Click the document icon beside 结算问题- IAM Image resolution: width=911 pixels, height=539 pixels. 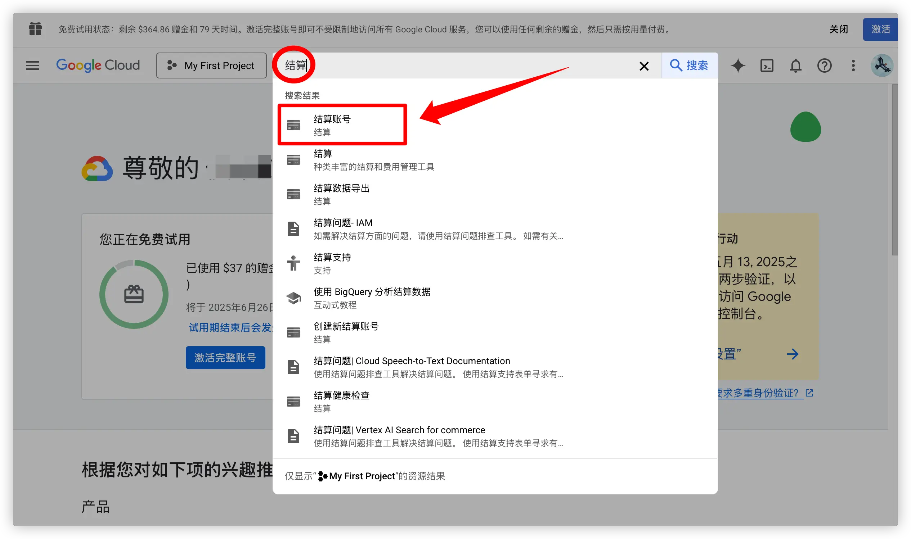click(x=293, y=229)
